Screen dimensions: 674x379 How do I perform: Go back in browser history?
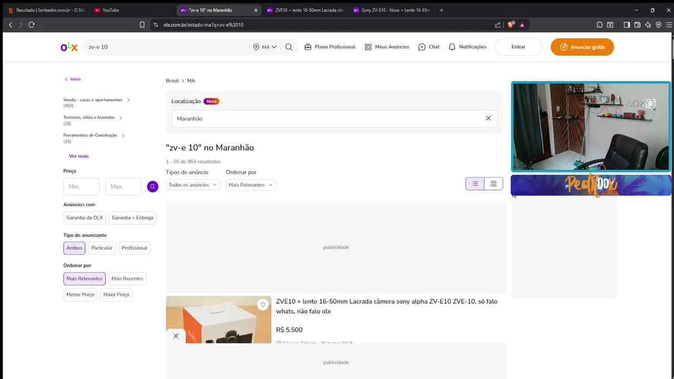click(x=11, y=25)
